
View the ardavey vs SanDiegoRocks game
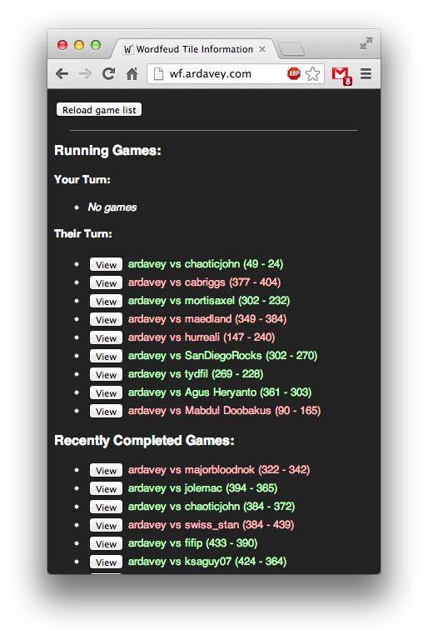(x=106, y=357)
